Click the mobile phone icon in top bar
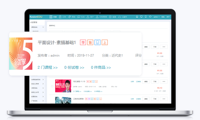This screenshot has height=120, width=200. pos(146,17)
